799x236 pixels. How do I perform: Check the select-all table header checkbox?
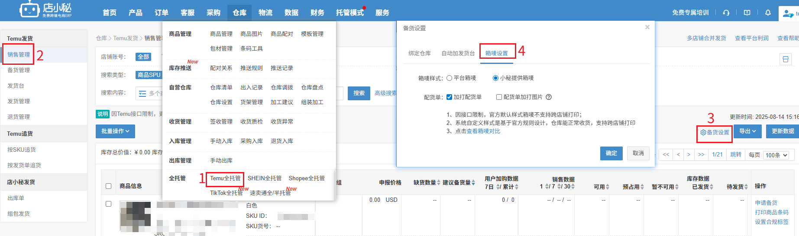109,186
